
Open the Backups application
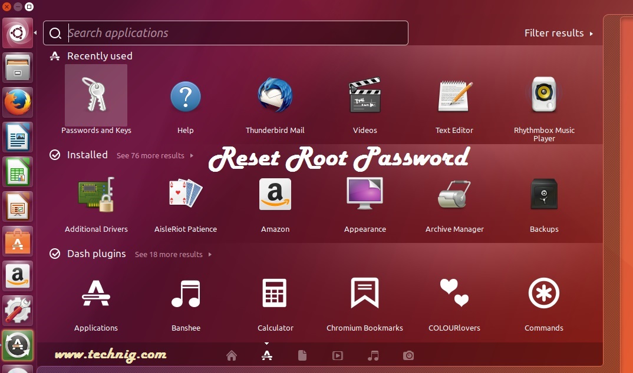543,194
